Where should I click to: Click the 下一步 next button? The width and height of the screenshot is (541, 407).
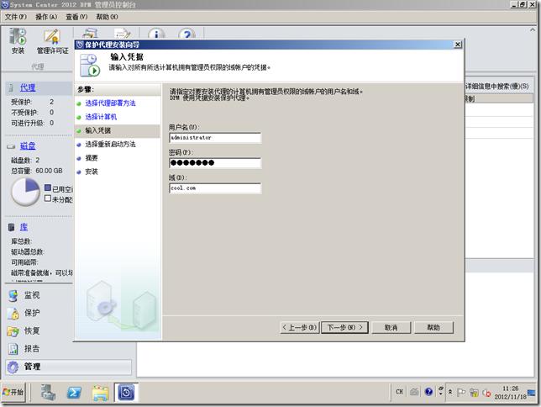(344, 327)
